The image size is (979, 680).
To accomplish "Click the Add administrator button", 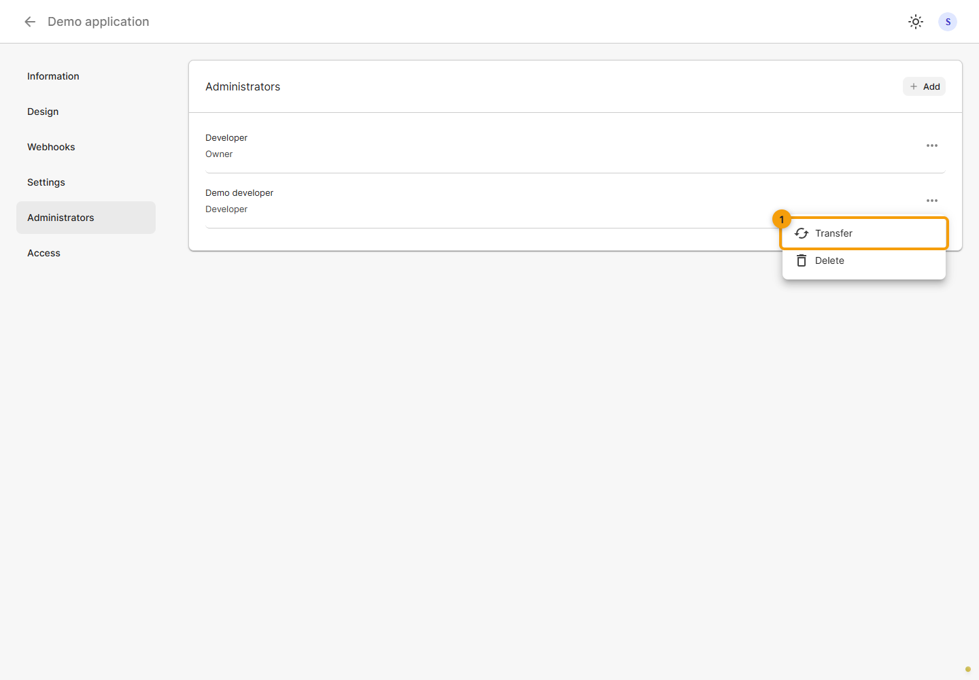I will [924, 86].
